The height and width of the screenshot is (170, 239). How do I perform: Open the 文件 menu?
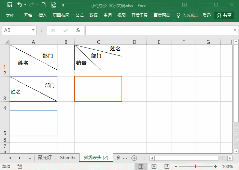pos(10,15)
